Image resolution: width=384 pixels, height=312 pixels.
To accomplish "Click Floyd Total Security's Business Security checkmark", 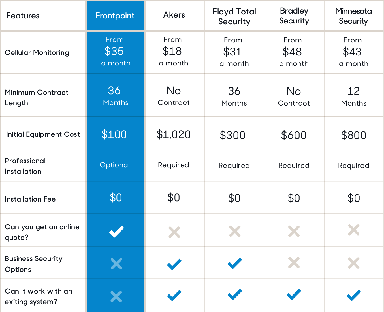I will (x=235, y=263).
